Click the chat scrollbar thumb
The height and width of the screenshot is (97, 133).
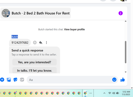(126, 52)
